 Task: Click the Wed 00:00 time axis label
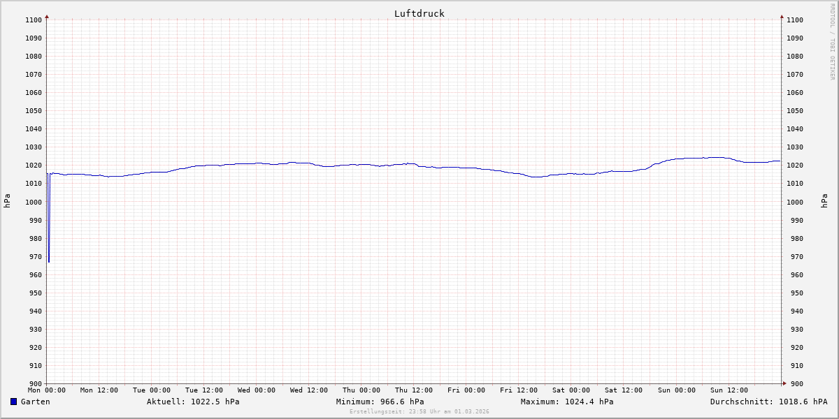click(x=257, y=390)
